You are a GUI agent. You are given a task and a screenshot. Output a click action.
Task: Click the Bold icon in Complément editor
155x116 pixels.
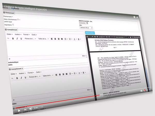coord(13,38)
